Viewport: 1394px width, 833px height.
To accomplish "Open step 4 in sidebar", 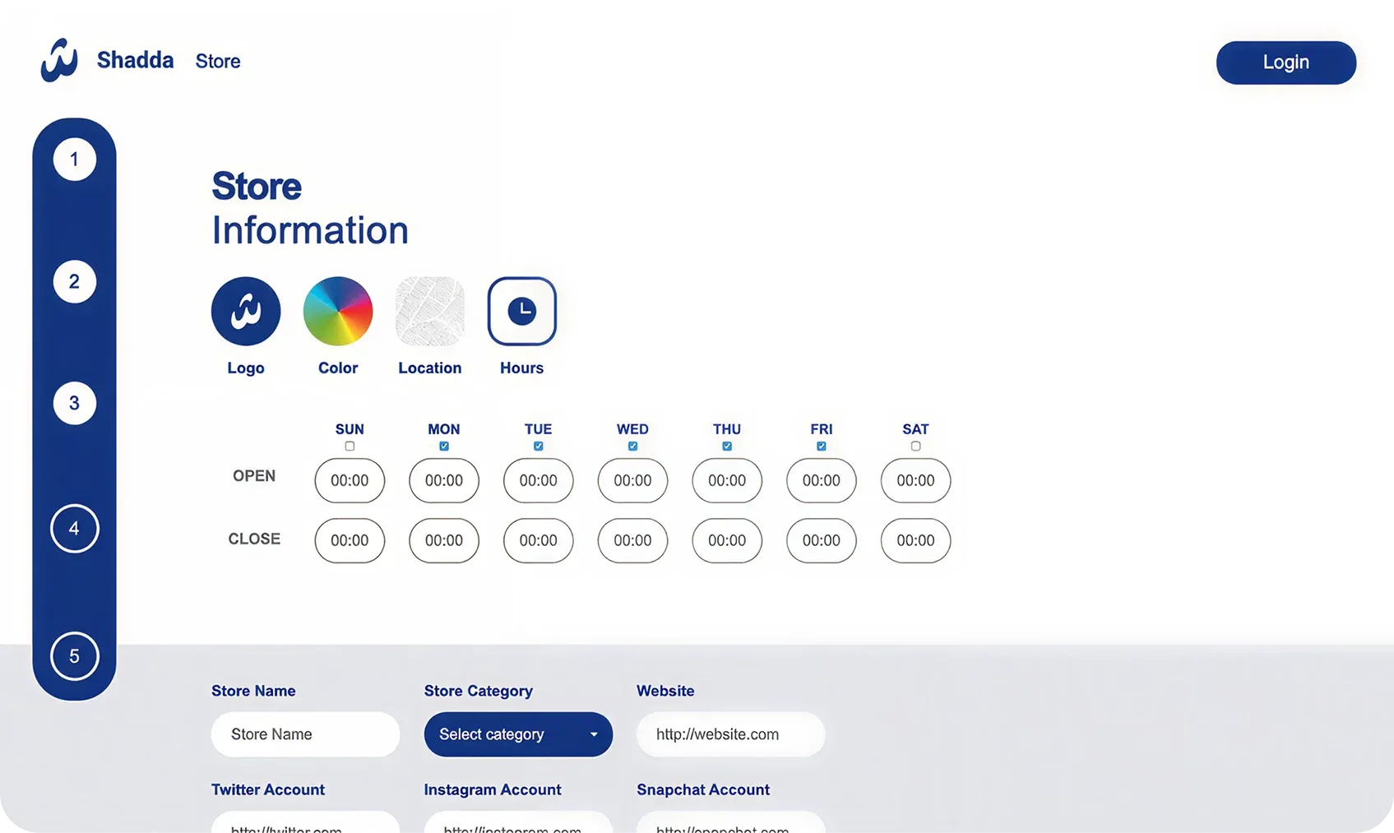I will (x=75, y=529).
